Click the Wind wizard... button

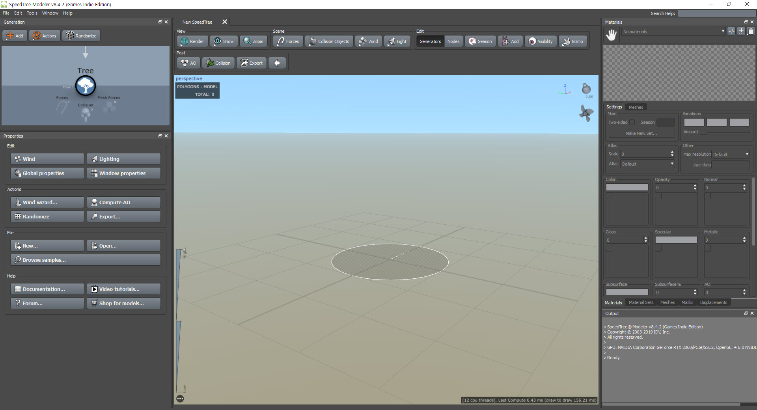(x=47, y=202)
